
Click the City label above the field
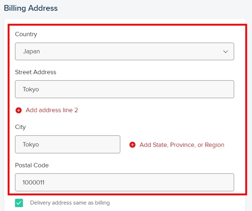[x=20, y=127]
